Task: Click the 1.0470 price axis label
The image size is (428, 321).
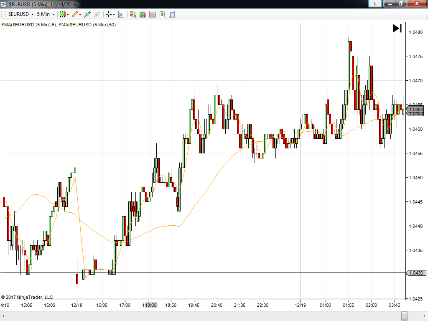Action: point(416,81)
